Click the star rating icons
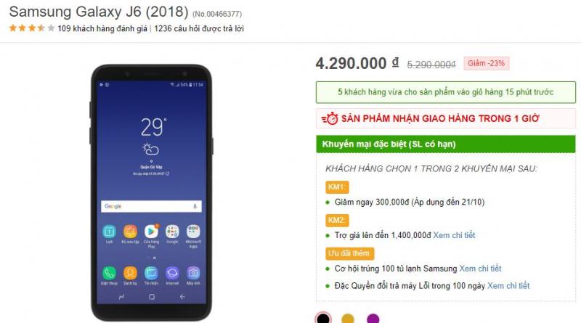Image resolution: width=581 pixels, height=323 pixels. pos(32,28)
